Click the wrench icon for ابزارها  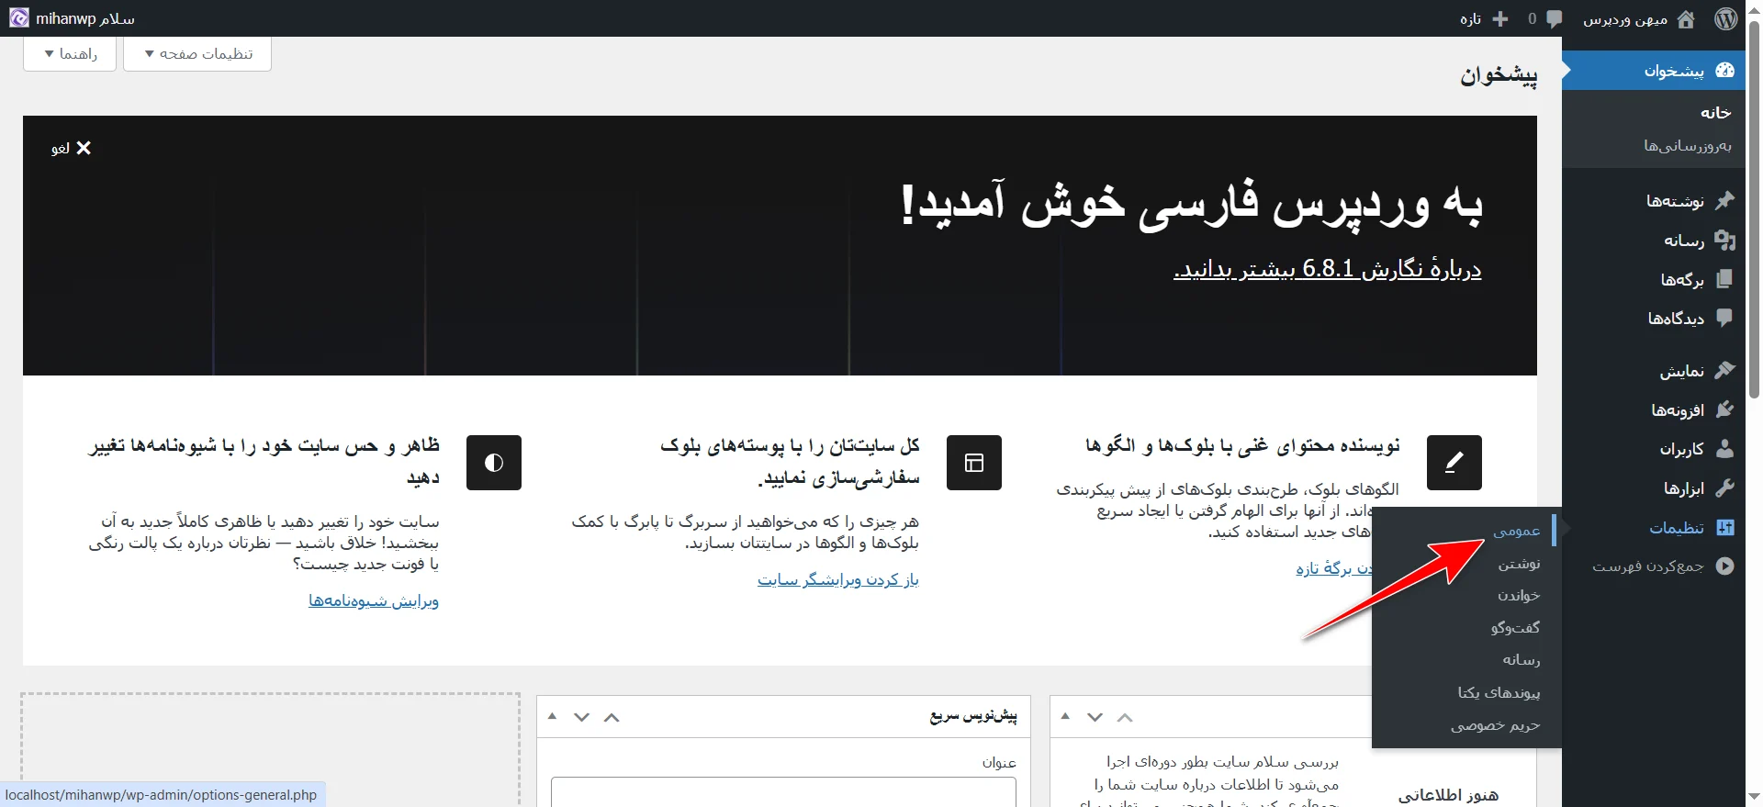1725,488
